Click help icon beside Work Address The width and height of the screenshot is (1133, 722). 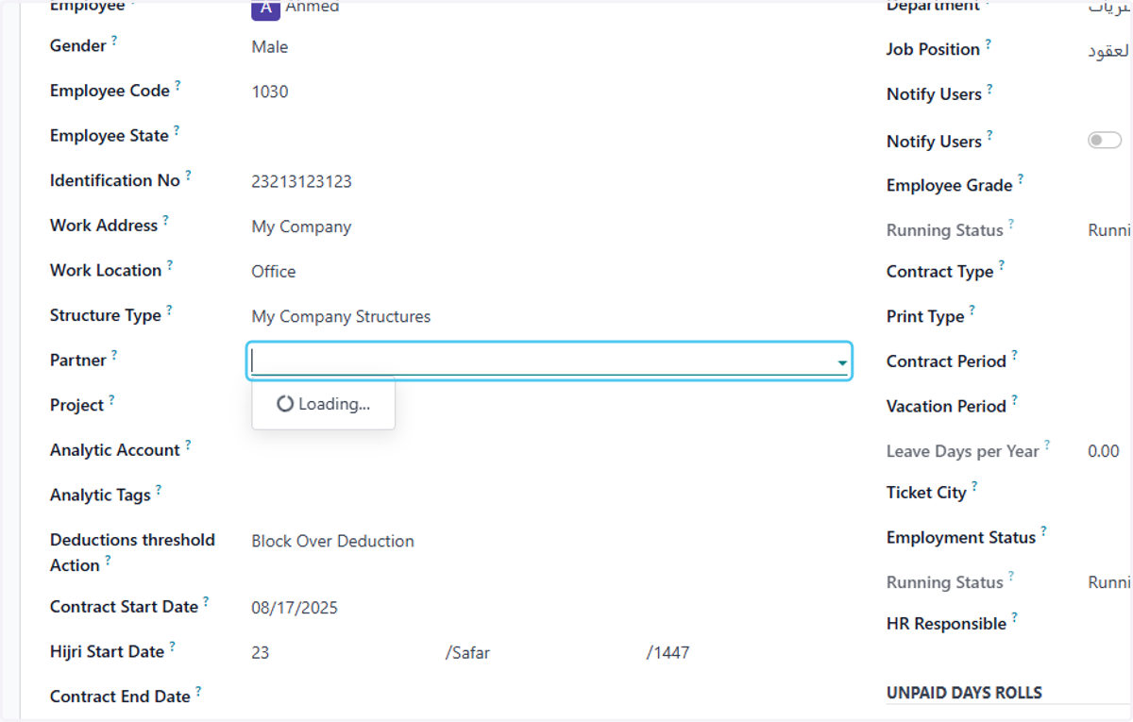click(x=165, y=220)
